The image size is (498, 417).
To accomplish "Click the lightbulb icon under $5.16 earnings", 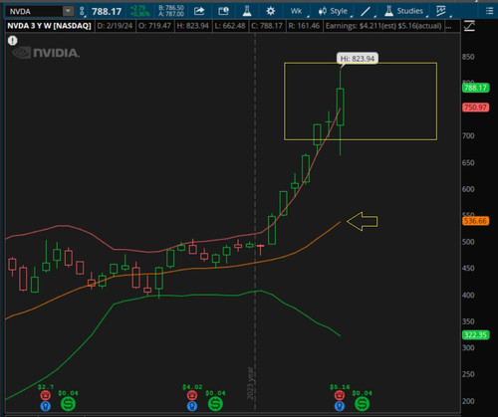I will (x=340, y=406).
